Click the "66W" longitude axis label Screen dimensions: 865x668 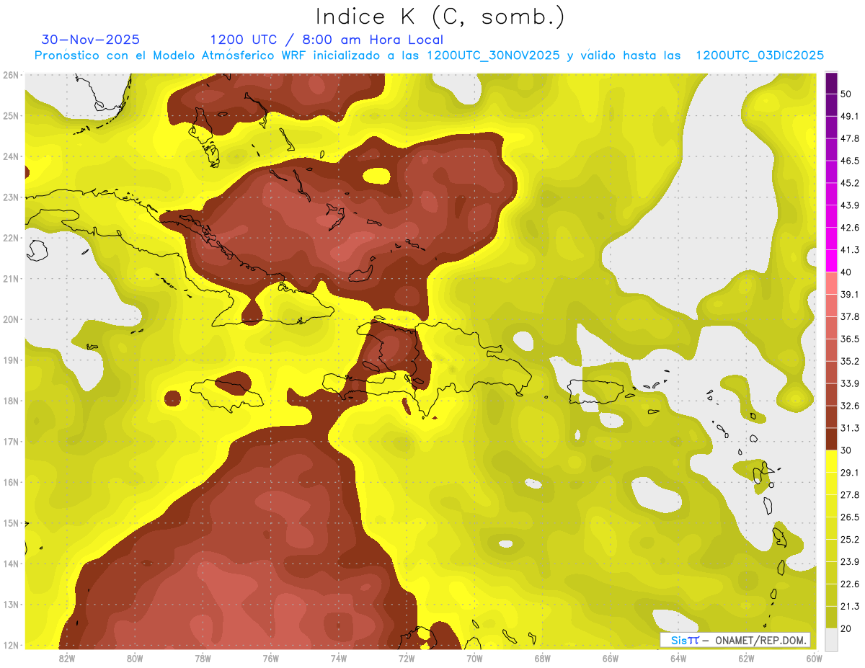point(611,658)
